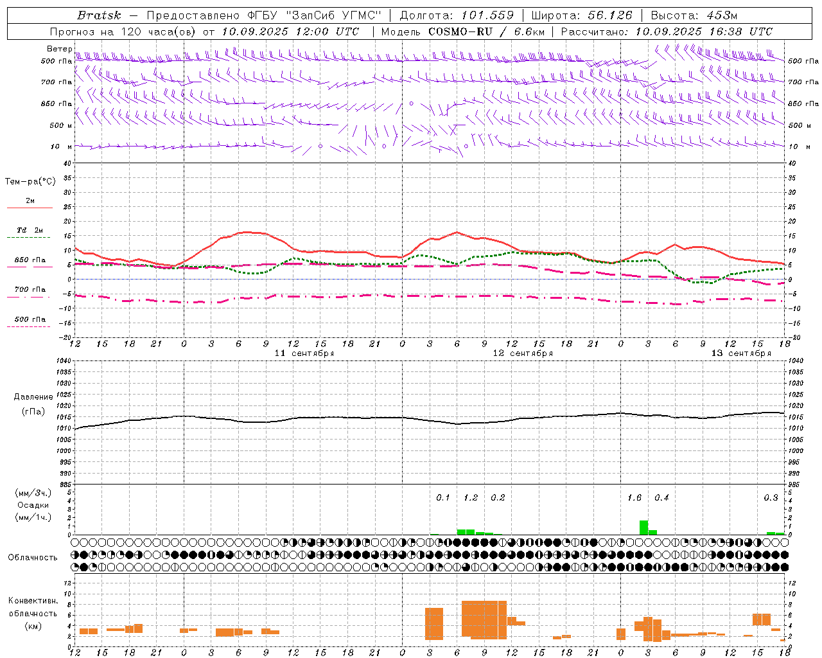Click the '0.3' precipitation amount
The height and width of the screenshot is (658, 822).
click(771, 498)
